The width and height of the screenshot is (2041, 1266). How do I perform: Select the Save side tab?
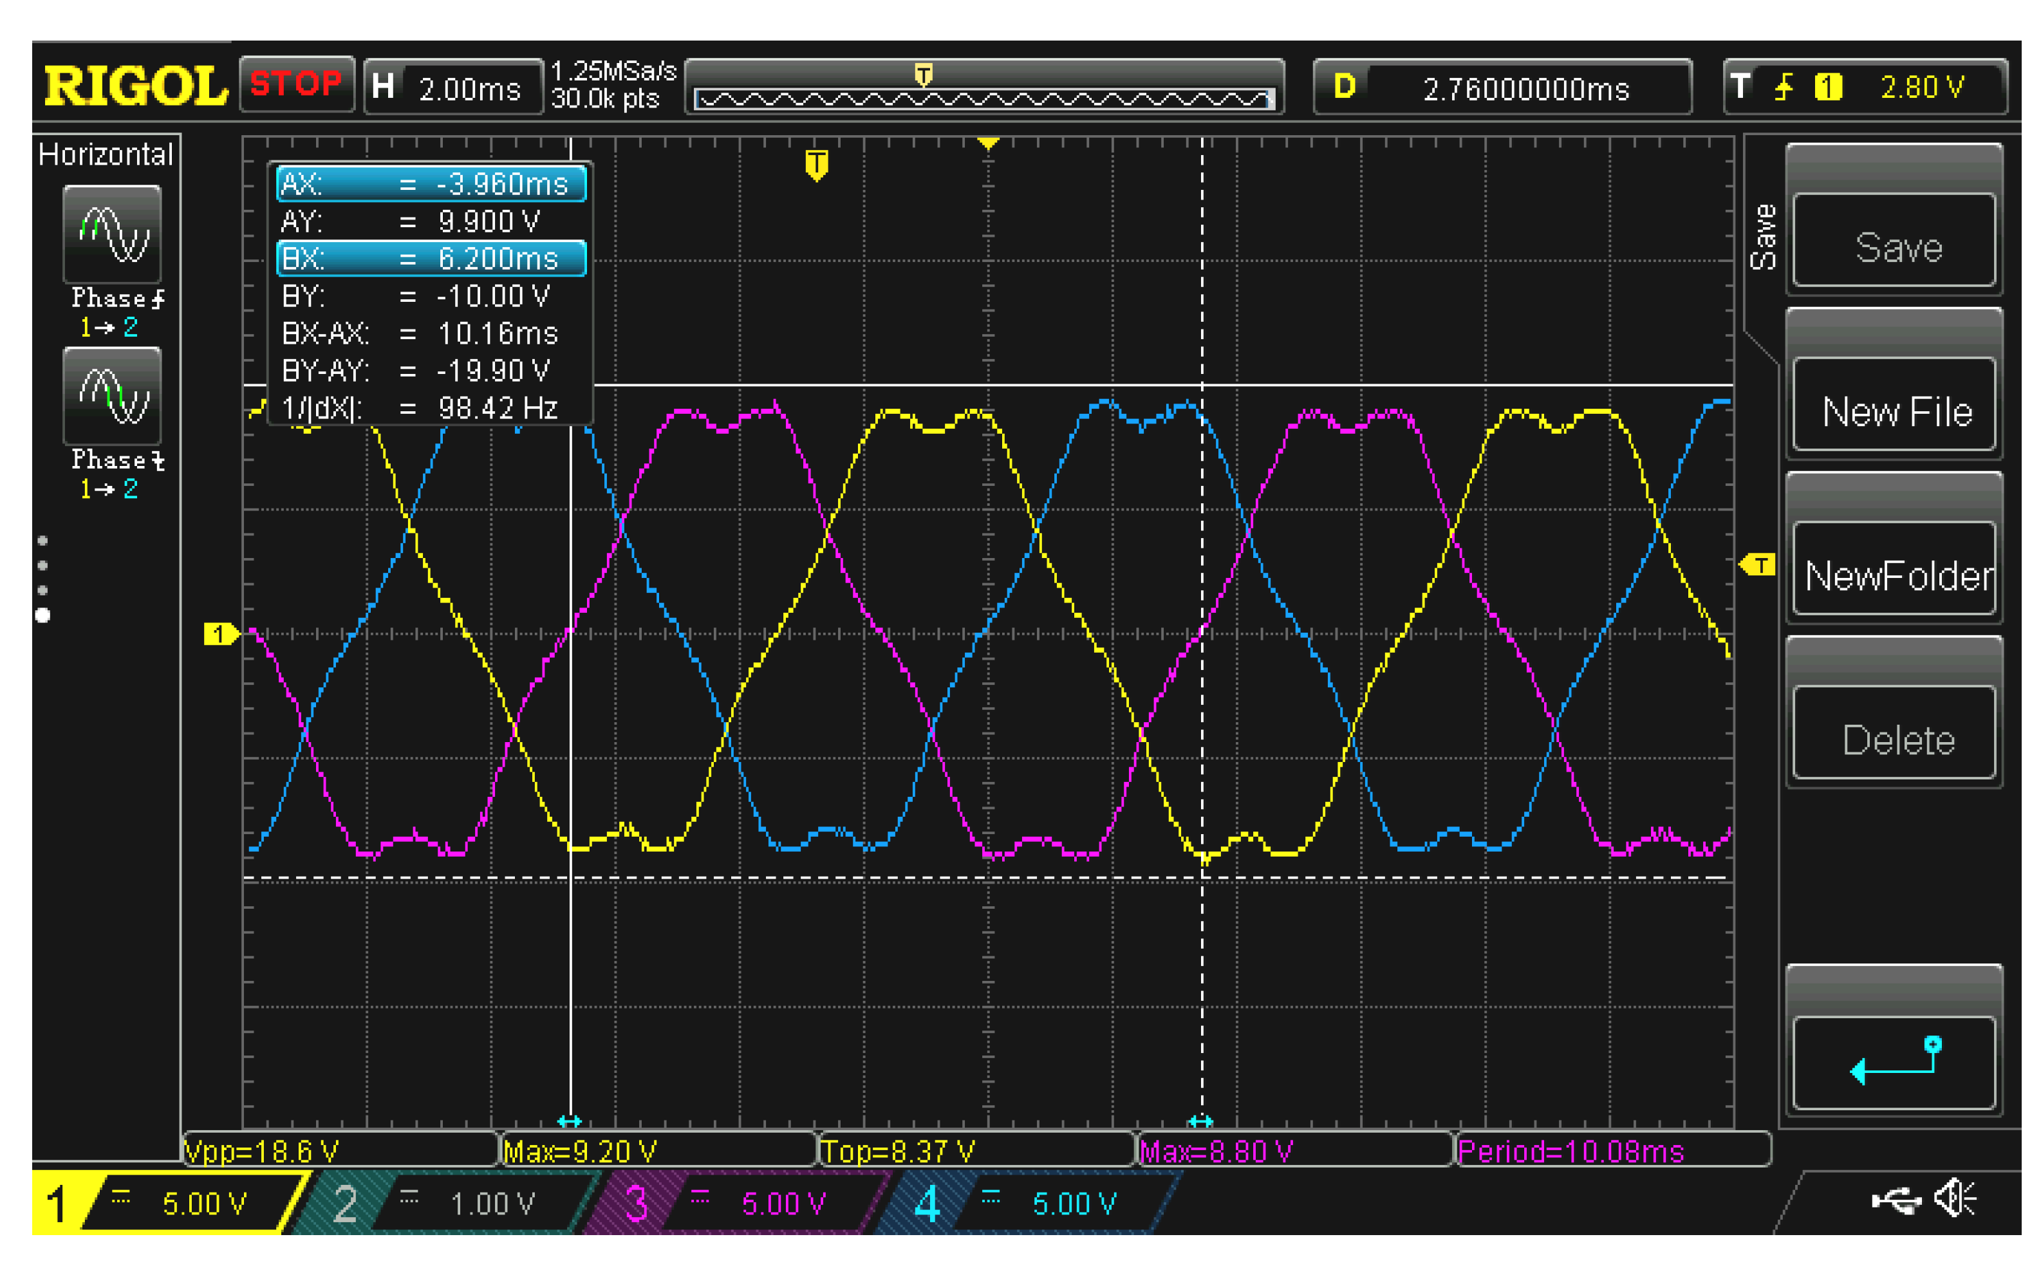1762,236
